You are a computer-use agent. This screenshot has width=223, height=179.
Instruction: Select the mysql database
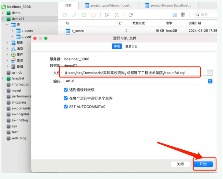(16, 90)
